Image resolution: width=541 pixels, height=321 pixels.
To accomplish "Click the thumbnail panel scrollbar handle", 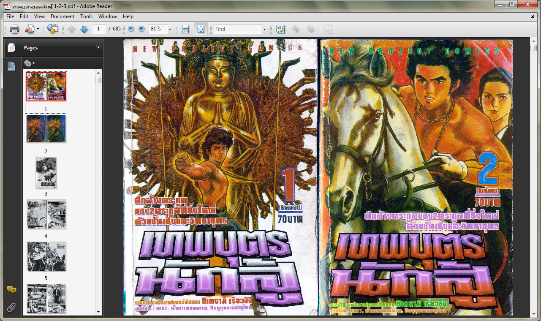I will pyautogui.click(x=98, y=80).
